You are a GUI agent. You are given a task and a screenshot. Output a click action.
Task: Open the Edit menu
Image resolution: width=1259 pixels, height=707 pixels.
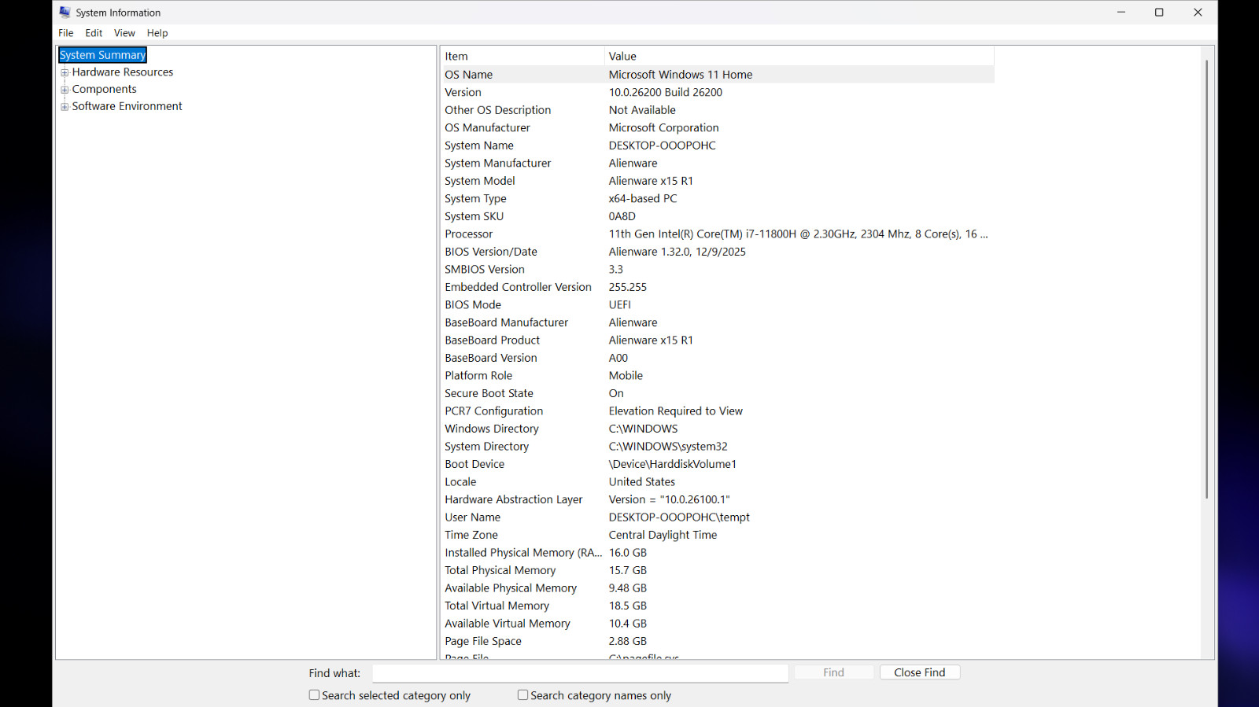94,33
